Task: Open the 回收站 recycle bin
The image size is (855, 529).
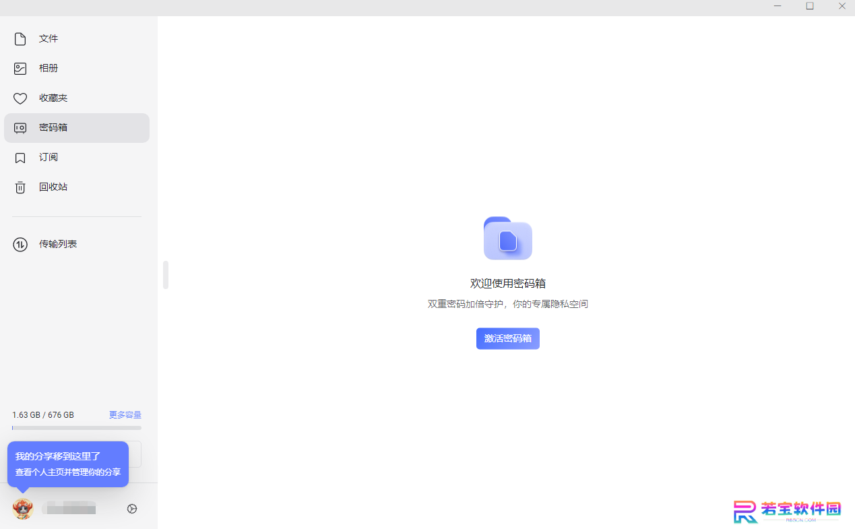Action: point(77,187)
